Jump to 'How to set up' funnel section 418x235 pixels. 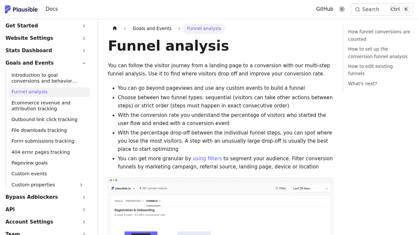[x=378, y=53]
